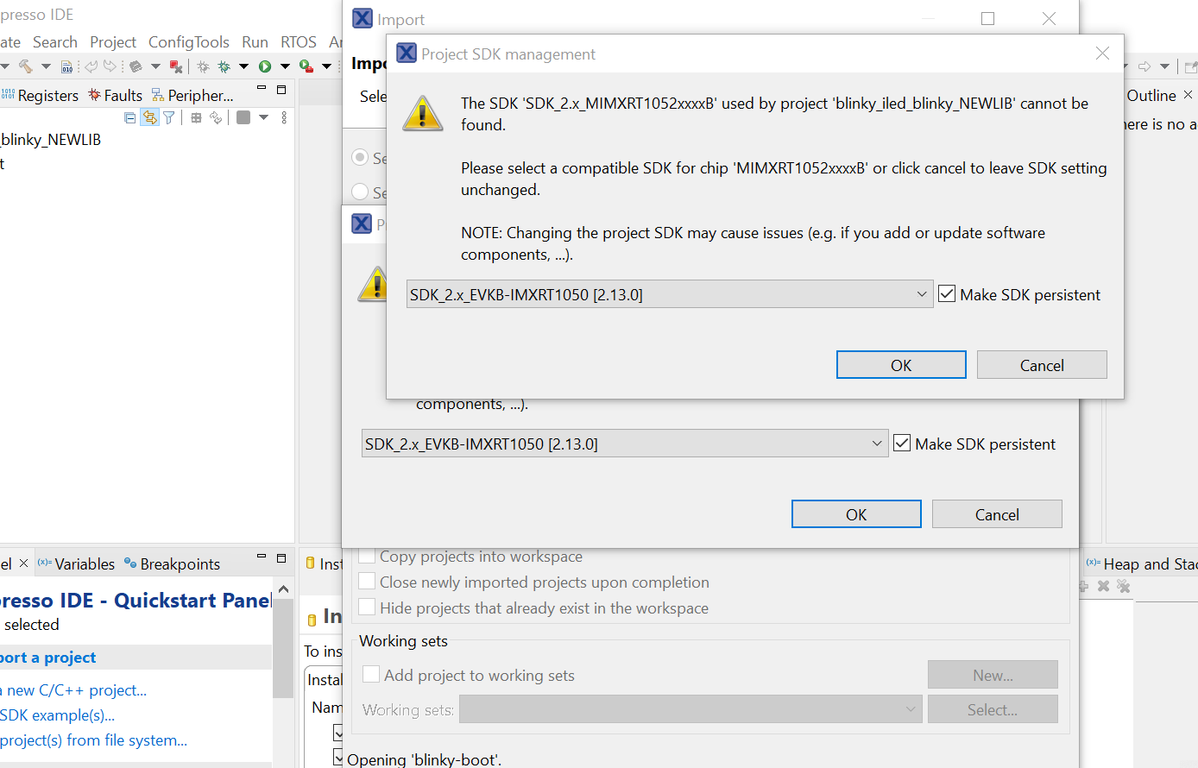Image resolution: width=1198 pixels, height=768 pixels.
Task: Expand the Run button dropdown arrow
Action: tap(285, 66)
